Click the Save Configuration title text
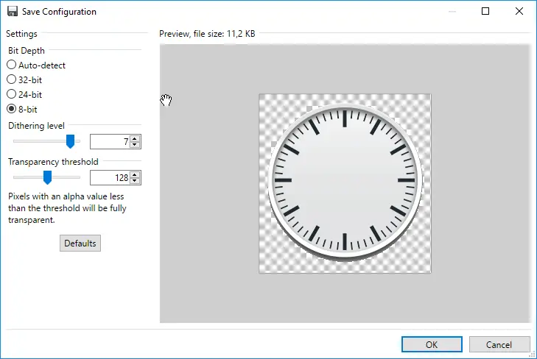This screenshot has width=537, height=359. [x=59, y=12]
